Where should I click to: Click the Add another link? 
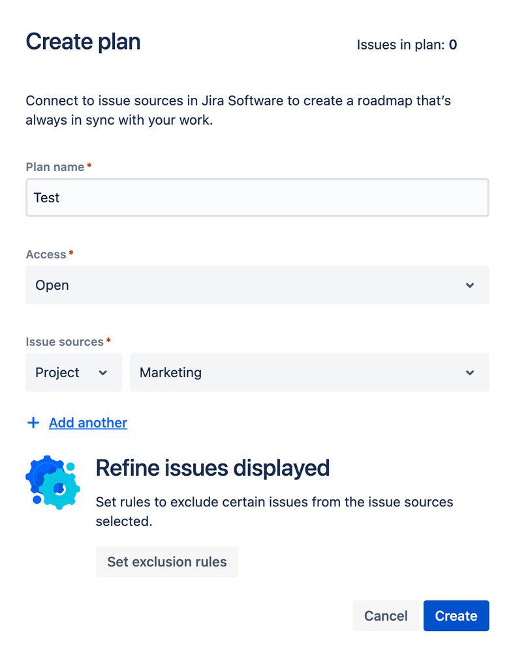coord(88,423)
